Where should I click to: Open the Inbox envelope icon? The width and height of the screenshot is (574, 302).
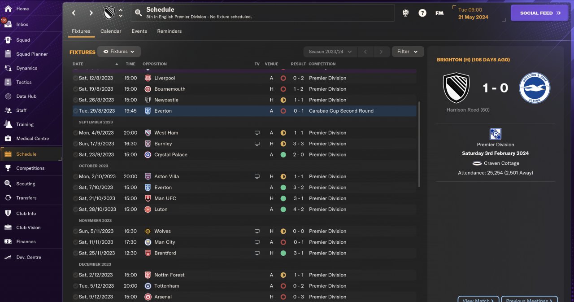point(8,24)
